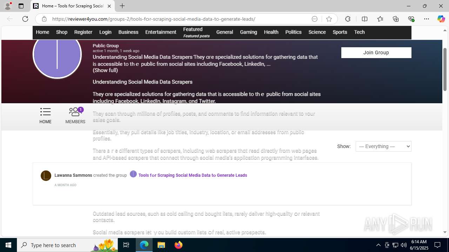Select the Politics category
449x252 pixels.
coord(293,32)
